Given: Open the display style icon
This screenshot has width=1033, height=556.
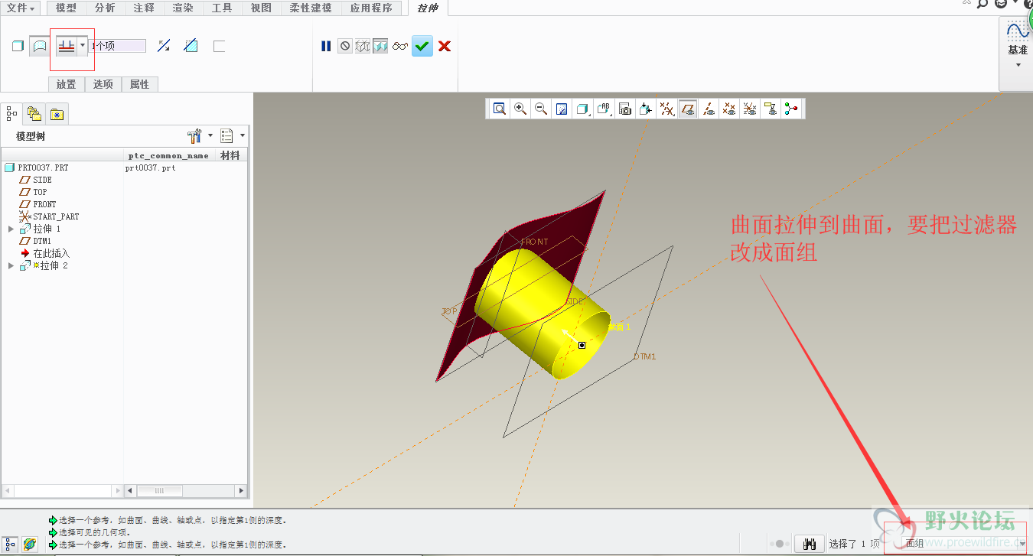Looking at the screenshot, I should coord(583,109).
